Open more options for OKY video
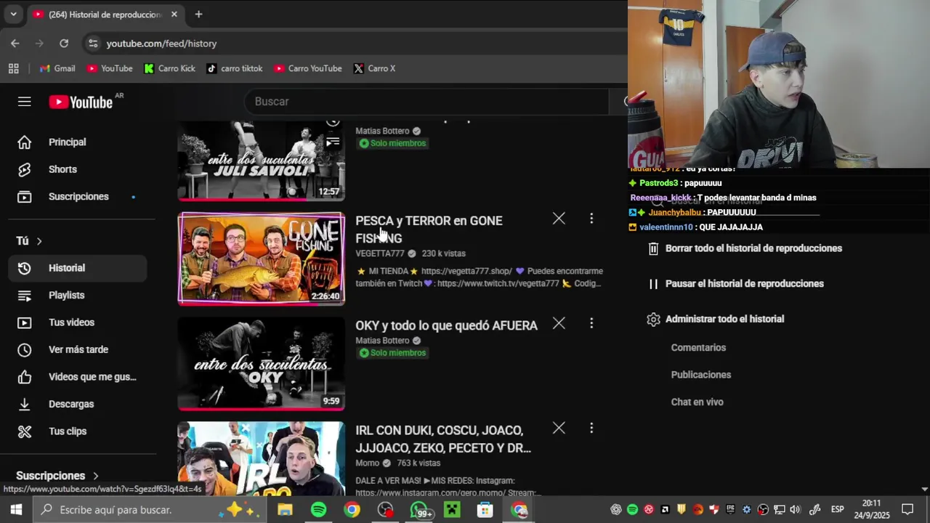The image size is (930, 523). coord(591,323)
